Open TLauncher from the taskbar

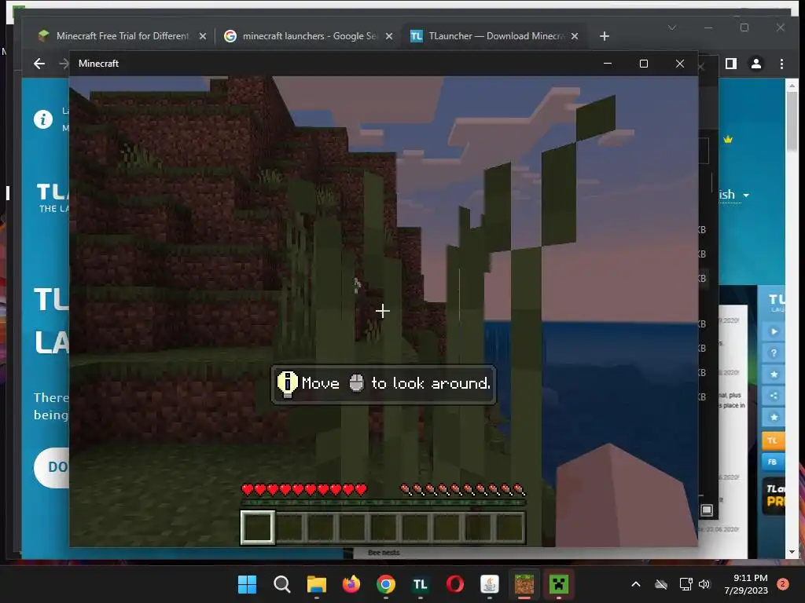[421, 584]
